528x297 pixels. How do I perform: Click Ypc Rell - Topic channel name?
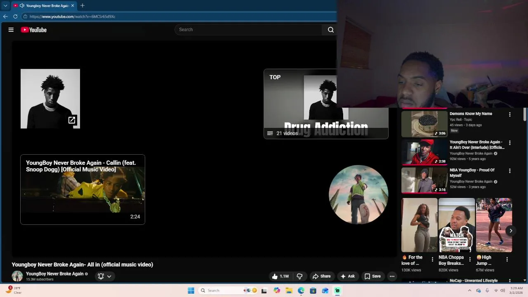coord(461,120)
